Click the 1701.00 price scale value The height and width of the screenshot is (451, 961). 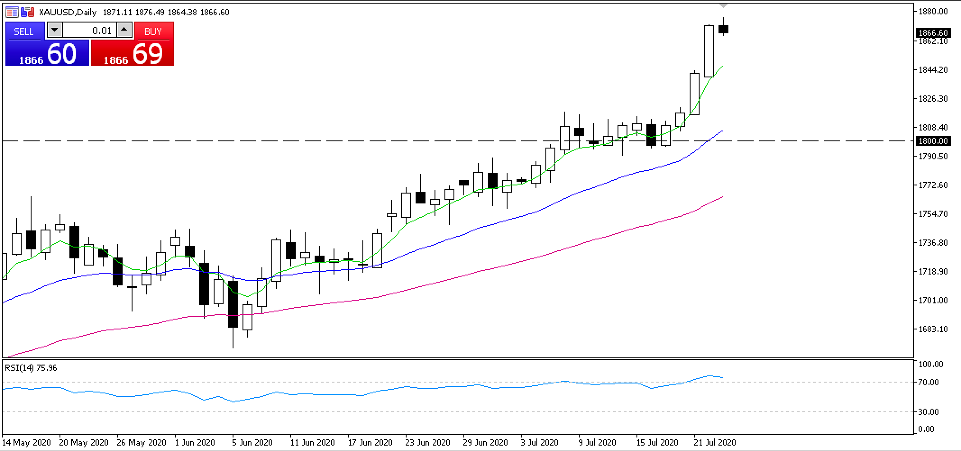pos(933,300)
